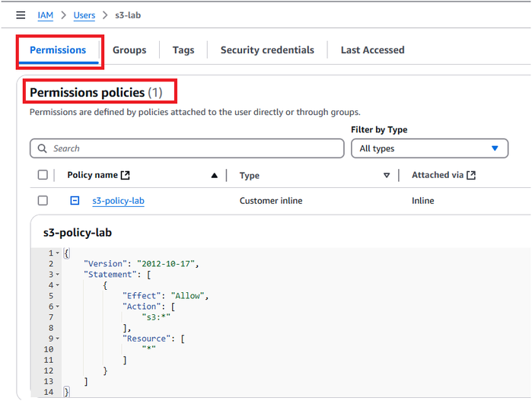
Task: Collapse the s3-policy-lab row minus icon
Action: [75, 201]
